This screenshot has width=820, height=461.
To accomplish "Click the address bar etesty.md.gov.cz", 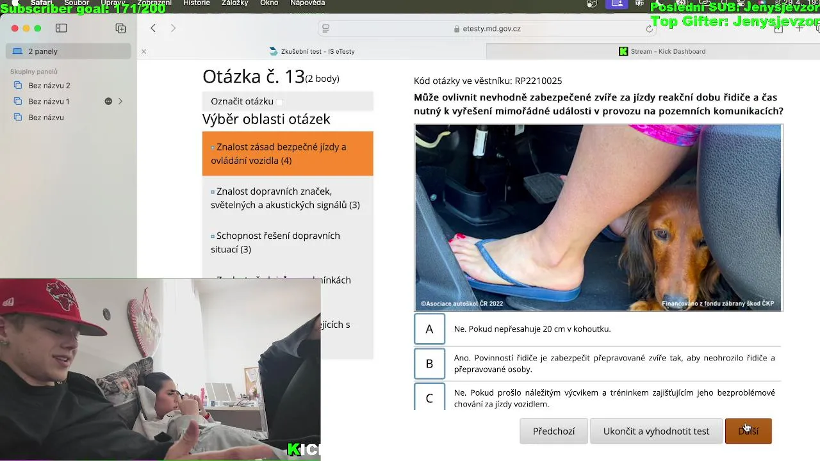I will (487, 28).
